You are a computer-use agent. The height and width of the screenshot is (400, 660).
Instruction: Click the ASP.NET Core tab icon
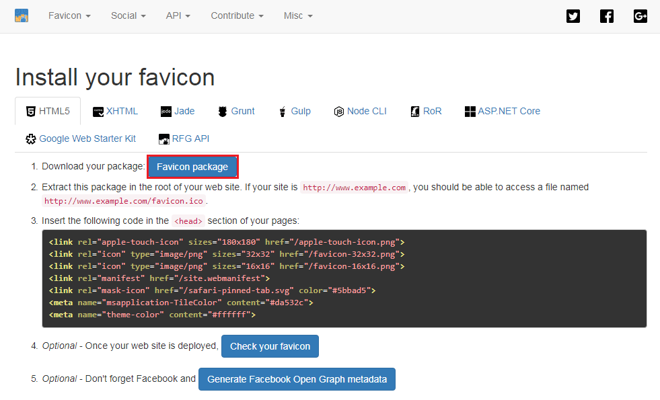pyautogui.click(x=470, y=112)
